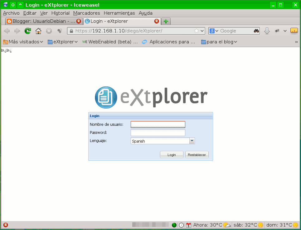Expand the Más visitados bookmarks menu
This screenshot has height=230, width=301.
tap(23, 42)
